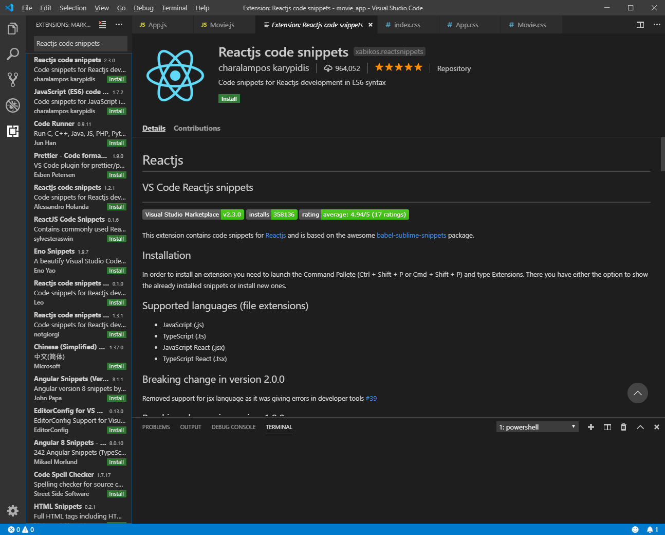Install EditorConfig for VS Code extension

point(116,430)
